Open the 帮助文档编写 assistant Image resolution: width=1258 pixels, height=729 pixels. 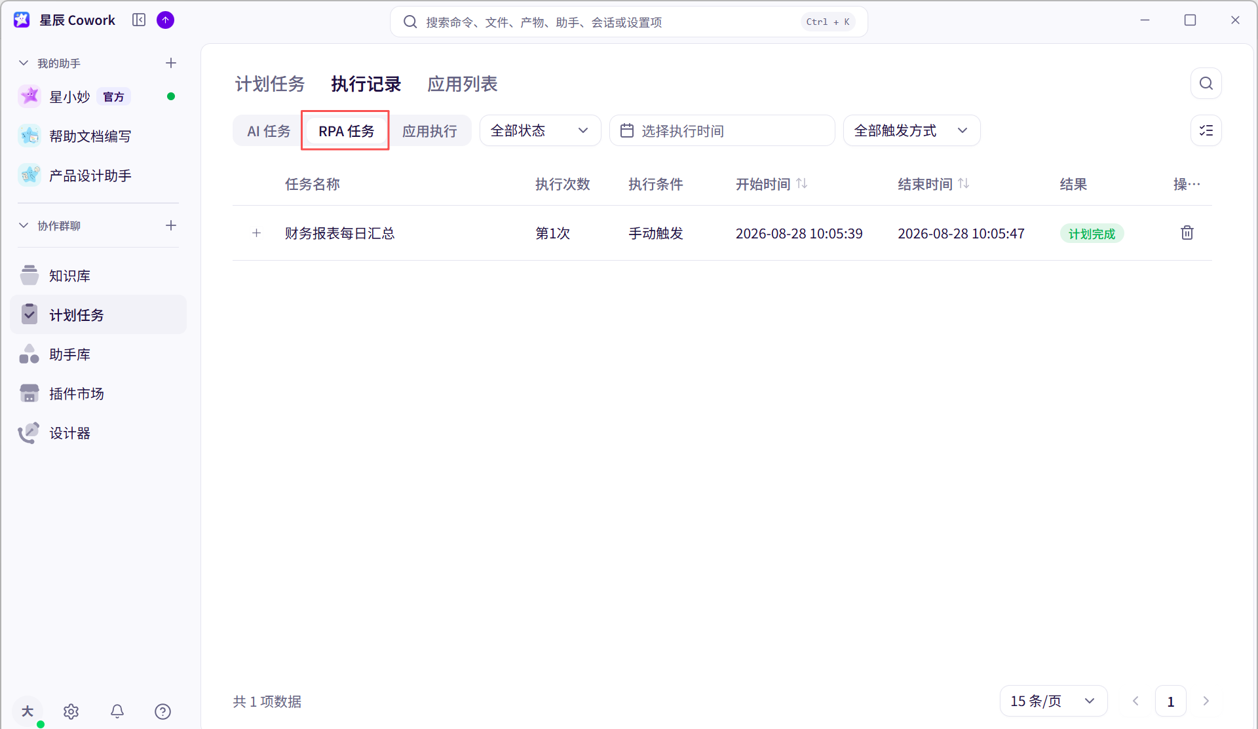click(98, 136)
